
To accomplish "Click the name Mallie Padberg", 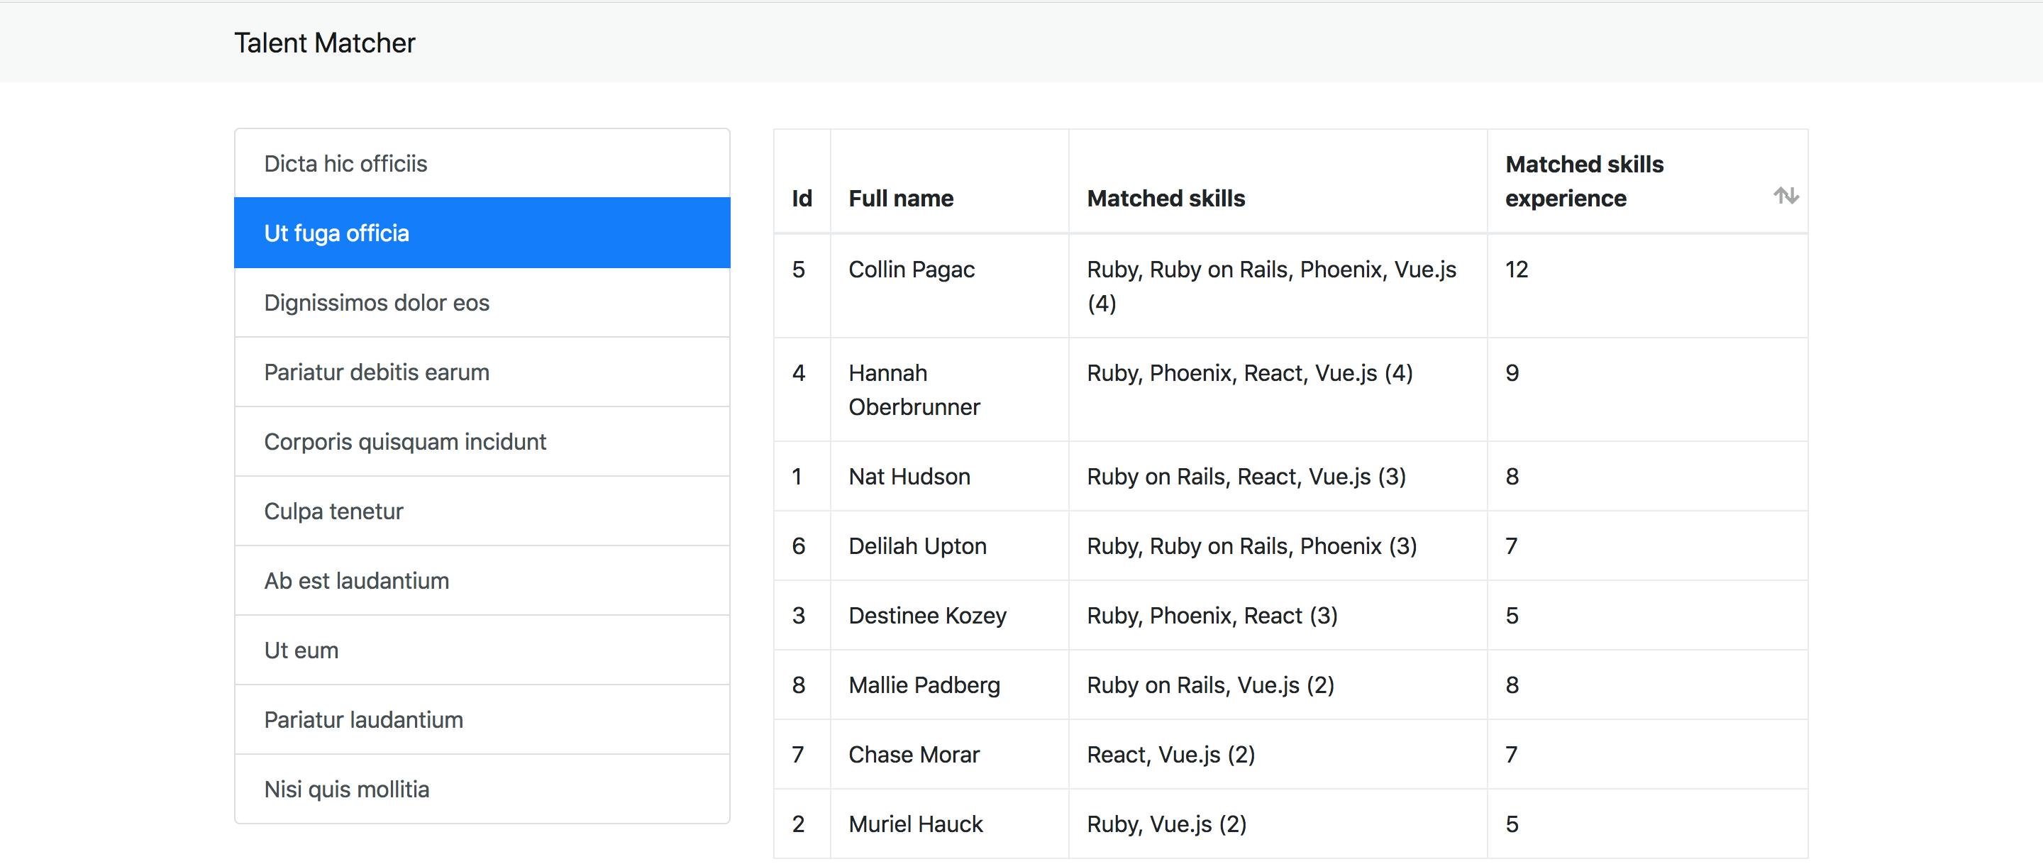I will click(925, 685).
